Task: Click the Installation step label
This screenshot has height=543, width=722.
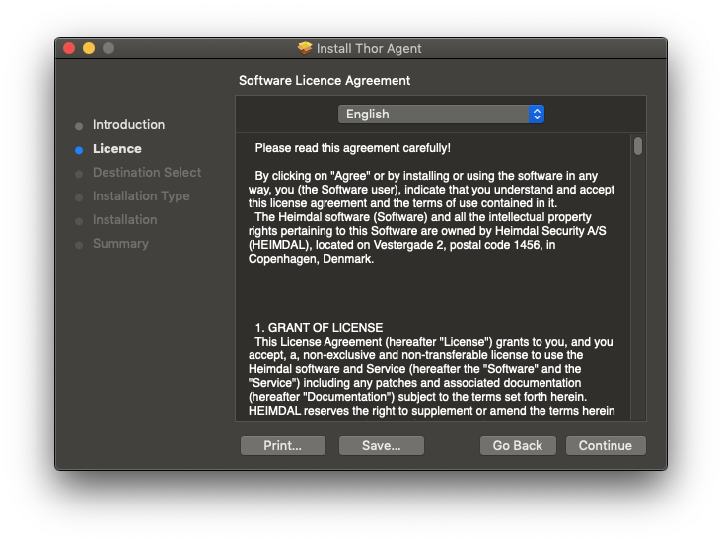Action: (x=125, y=220)
